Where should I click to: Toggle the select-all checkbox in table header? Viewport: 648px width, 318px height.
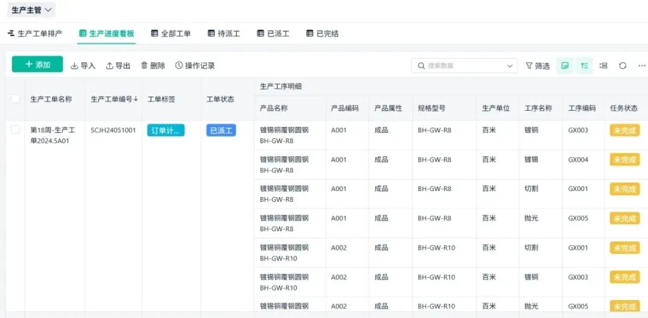pyautogui.click(x=16, y=99)
